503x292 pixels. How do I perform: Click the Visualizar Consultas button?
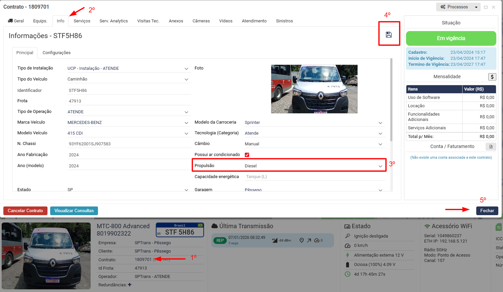pos(74,211)
